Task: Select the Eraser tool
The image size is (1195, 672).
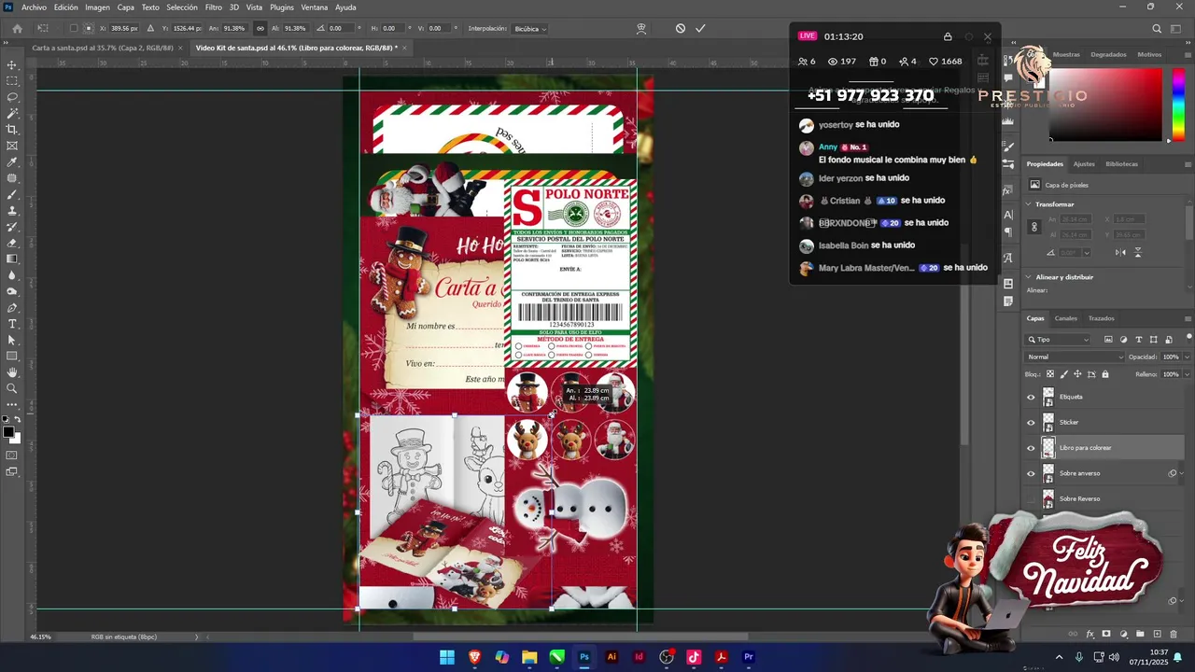Action: pyautogui.click(x=12, y=243)
